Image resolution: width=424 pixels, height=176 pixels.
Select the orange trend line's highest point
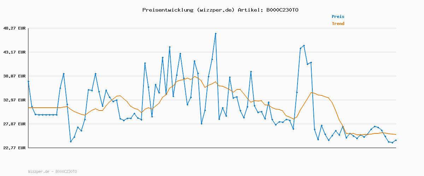194,76
